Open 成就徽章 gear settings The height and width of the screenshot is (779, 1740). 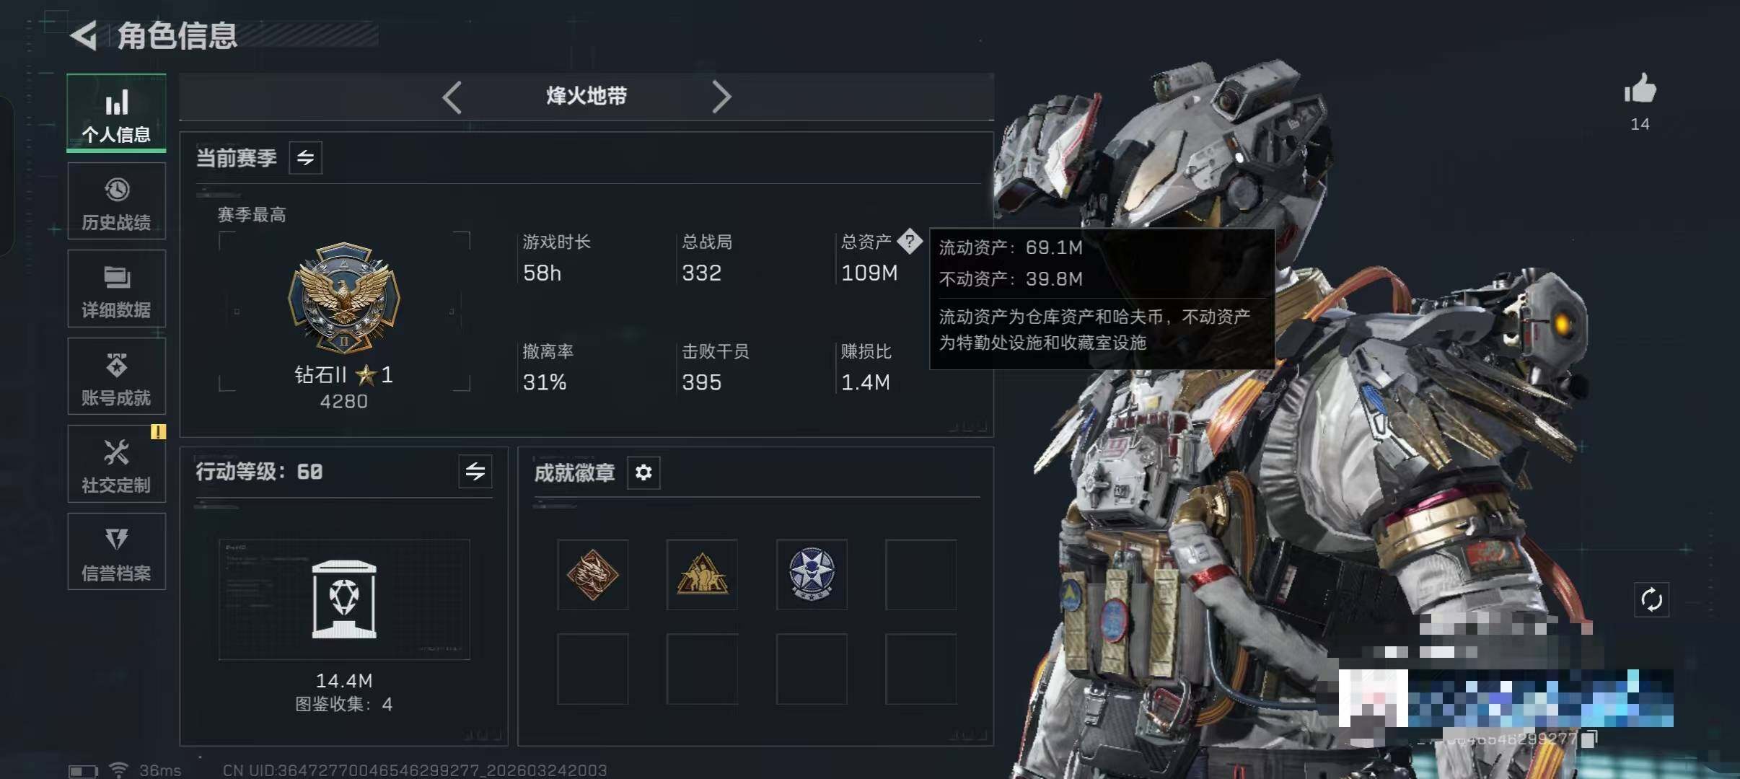pyautogui.click(x=643, y=472)
